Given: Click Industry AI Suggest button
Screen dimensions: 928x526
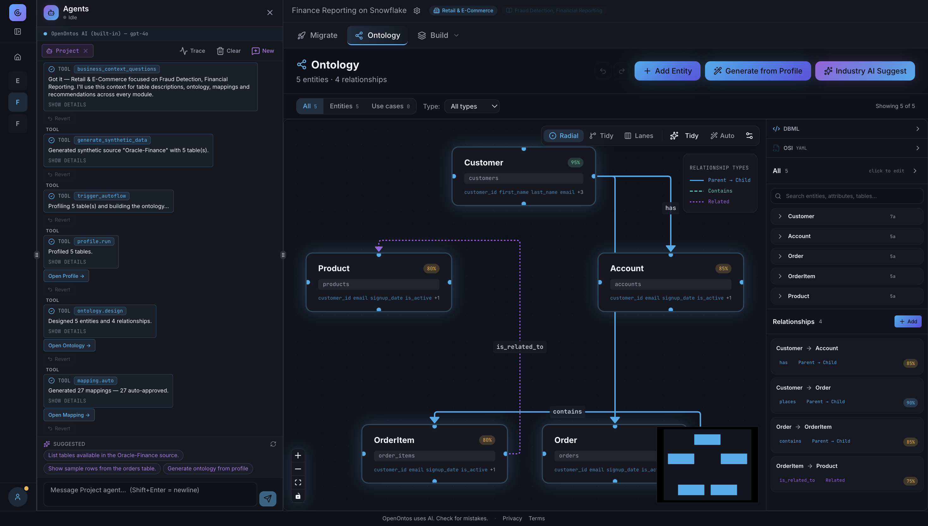Looking at the screenshot, I should tap(865, 71).
